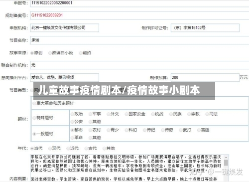
Task: Select the 宫廷 radio option
Action: pos(199,130)
